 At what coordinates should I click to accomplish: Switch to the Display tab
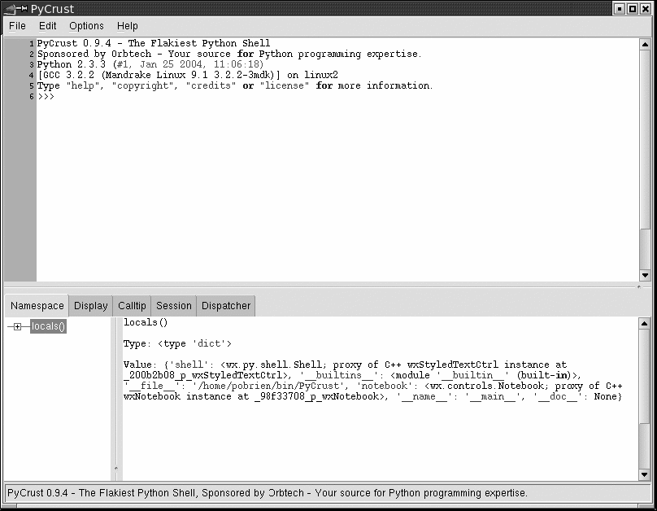click(90, 306)
